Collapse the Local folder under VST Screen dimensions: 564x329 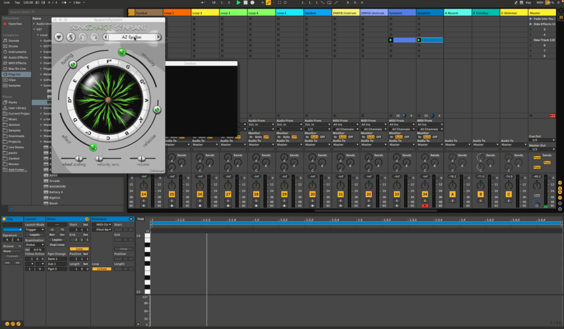tap(38, 35)
